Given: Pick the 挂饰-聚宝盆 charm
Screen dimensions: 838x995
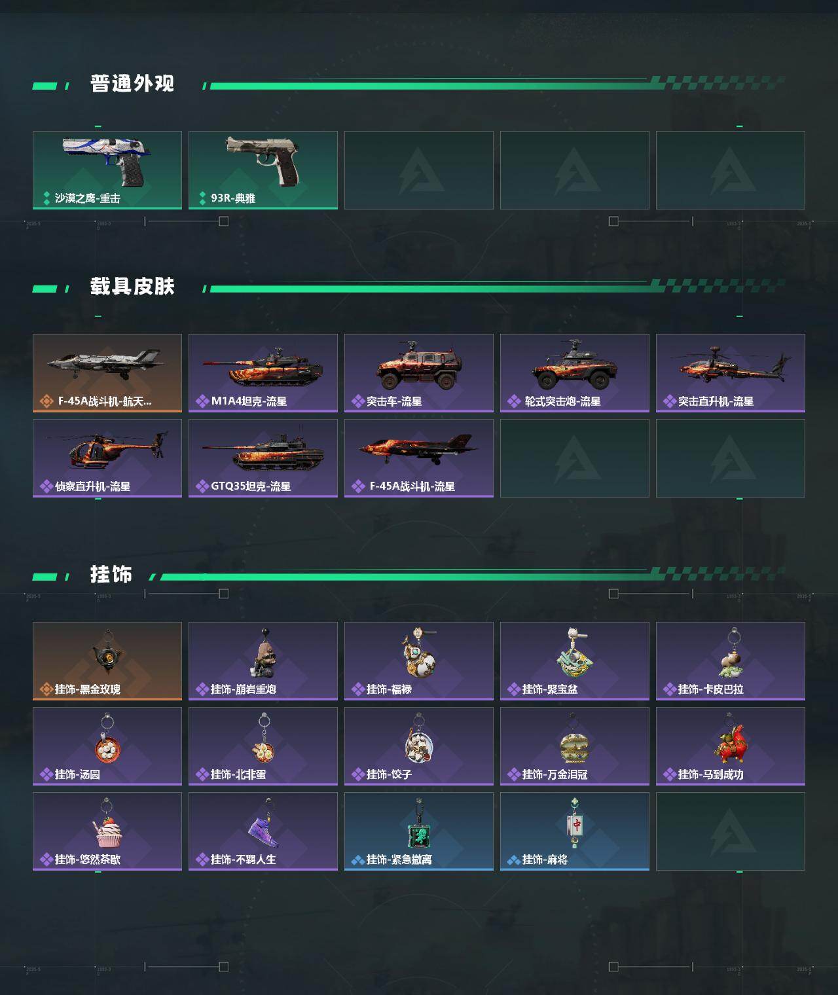Looking at the screenshot, I should click(x=575, y=661).
